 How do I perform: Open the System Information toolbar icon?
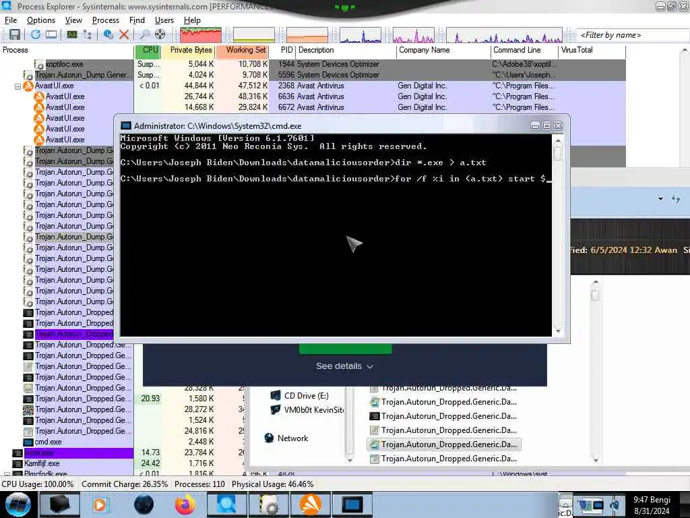pos(71,34)
